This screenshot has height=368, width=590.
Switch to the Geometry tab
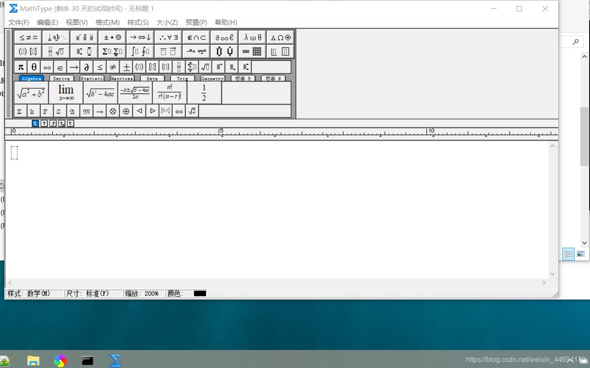click(213, 79)
